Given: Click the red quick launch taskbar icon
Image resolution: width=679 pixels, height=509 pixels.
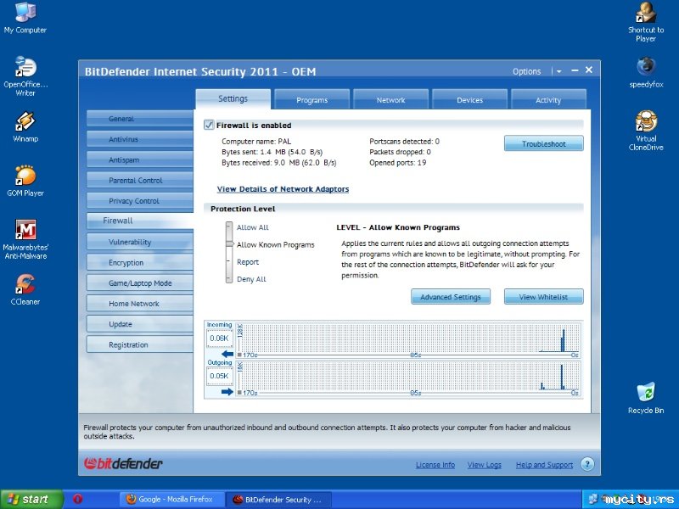Looking at the screenshot, I should (77, 499).
